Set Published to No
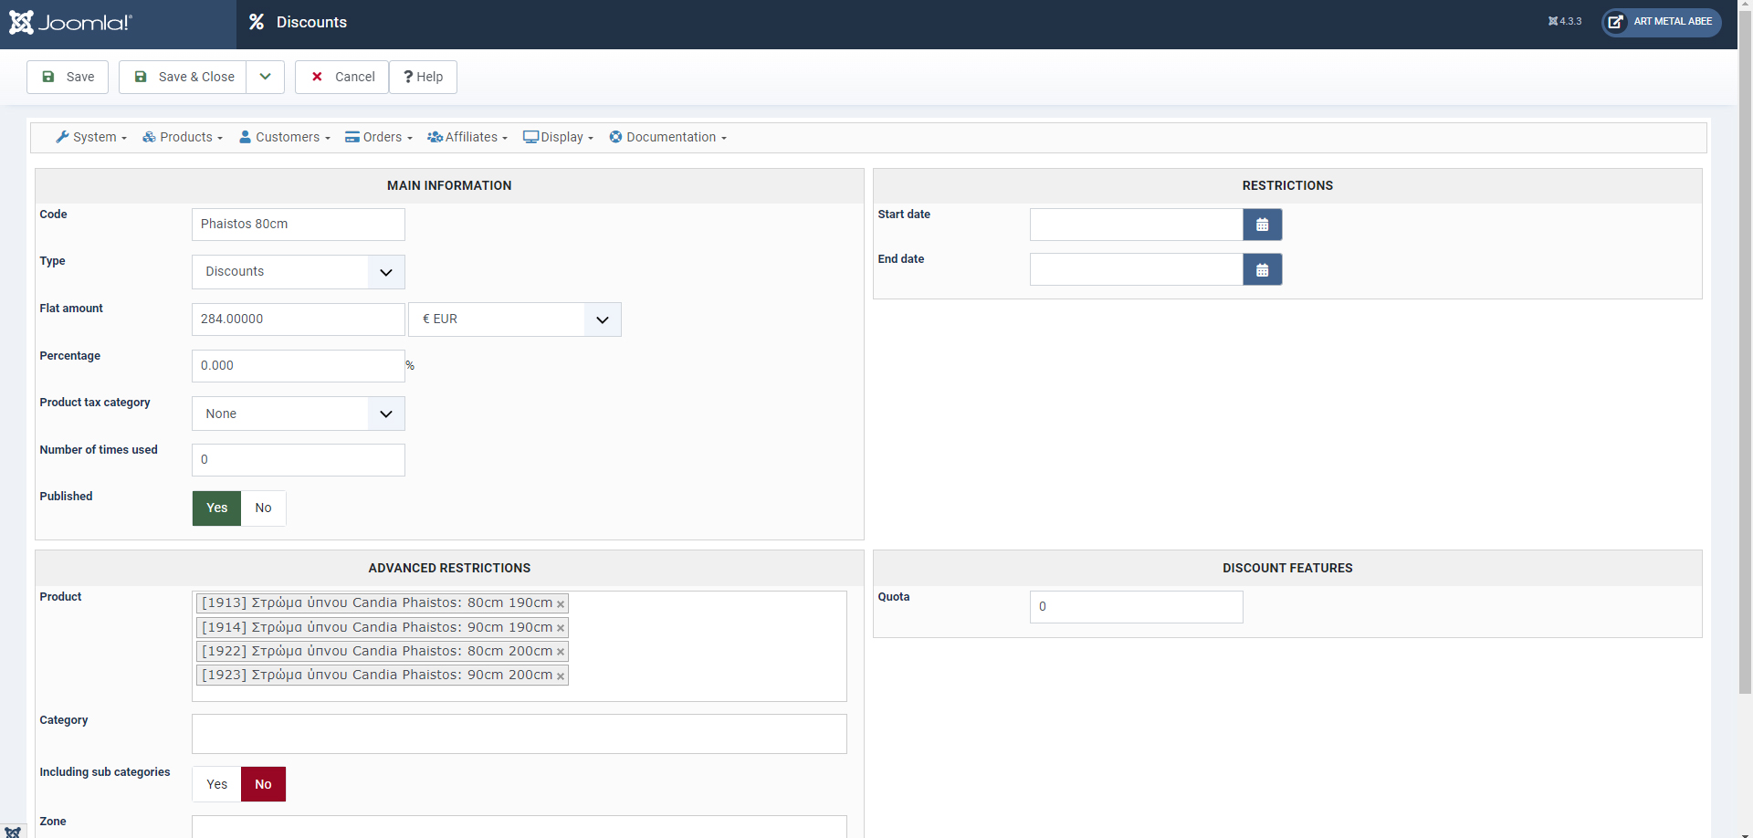This screenshot has width=1753, height=838. click(263, 508)
